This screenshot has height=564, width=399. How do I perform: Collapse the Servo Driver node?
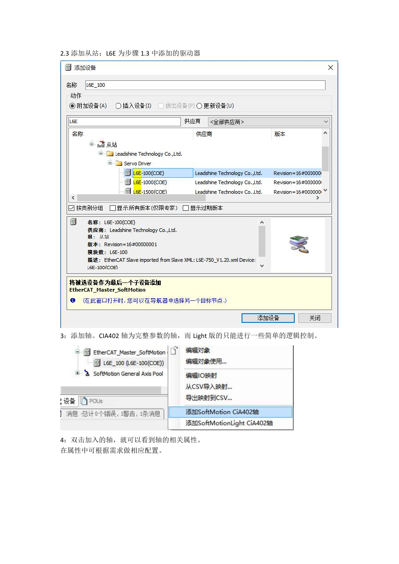110,163
